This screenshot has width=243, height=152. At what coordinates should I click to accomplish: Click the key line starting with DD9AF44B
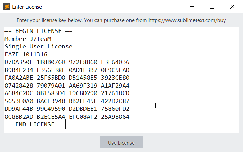pyautogui.click(x=67, y=109)
